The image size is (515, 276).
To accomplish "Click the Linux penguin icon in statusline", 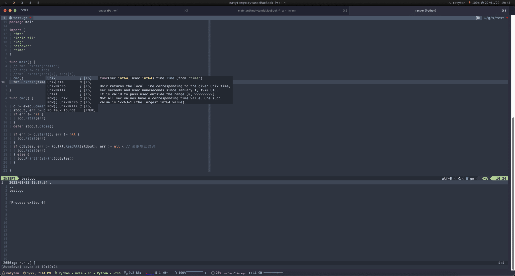I will [x=459, y=178].
